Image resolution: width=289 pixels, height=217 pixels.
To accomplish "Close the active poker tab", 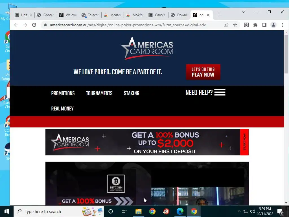I will point(208,15).
